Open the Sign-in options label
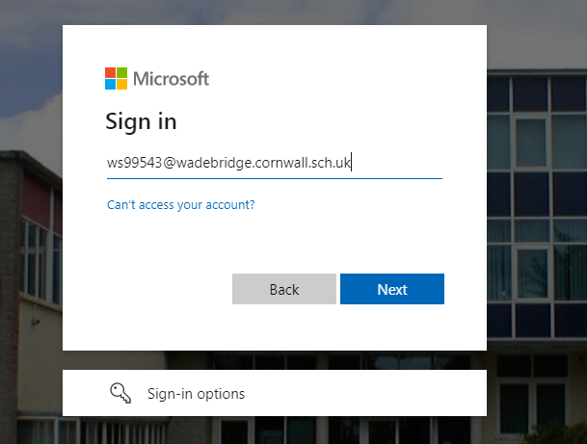 coord(196,394)
